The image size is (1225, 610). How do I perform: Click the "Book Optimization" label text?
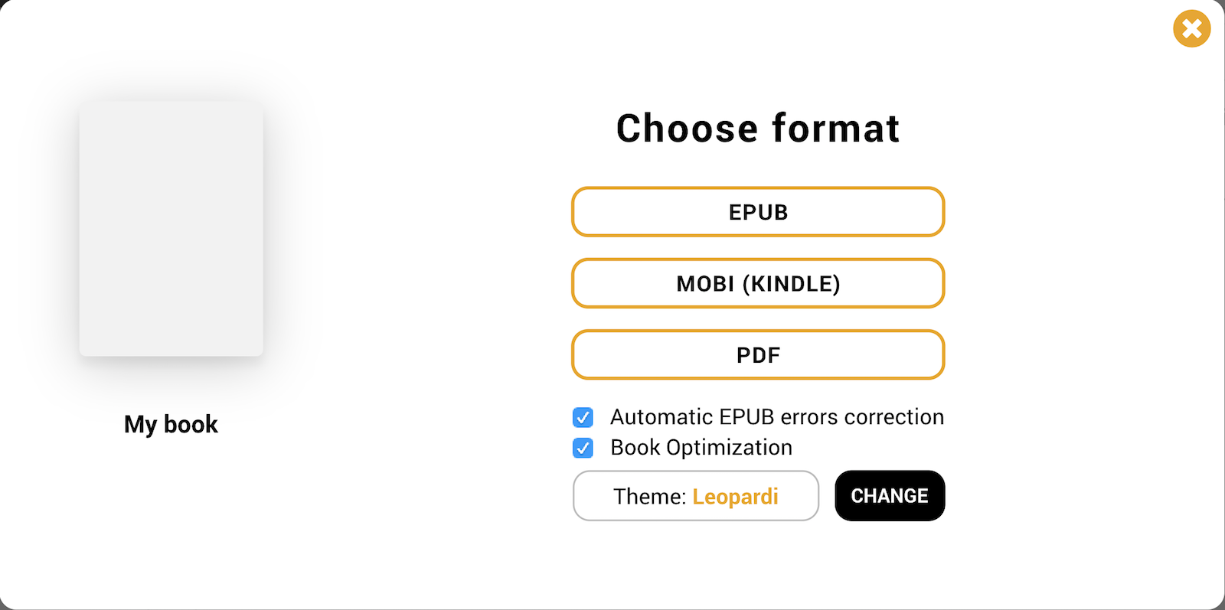click(701, 448)
